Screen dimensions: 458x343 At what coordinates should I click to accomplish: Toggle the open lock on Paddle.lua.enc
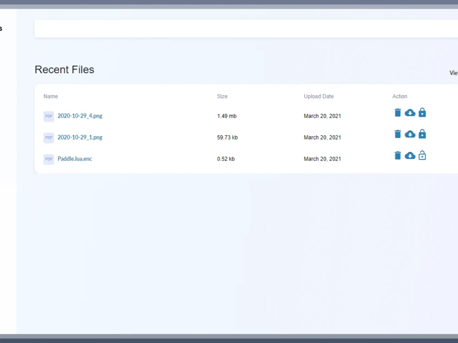422,155
